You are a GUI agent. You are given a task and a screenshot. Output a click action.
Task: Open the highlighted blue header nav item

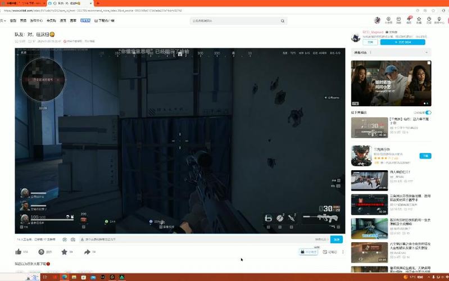(85, 20)
